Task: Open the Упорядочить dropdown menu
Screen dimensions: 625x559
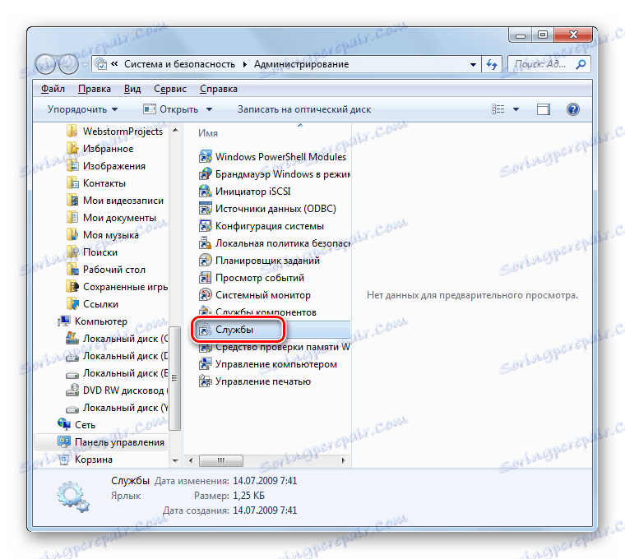Action: [82, 109]
